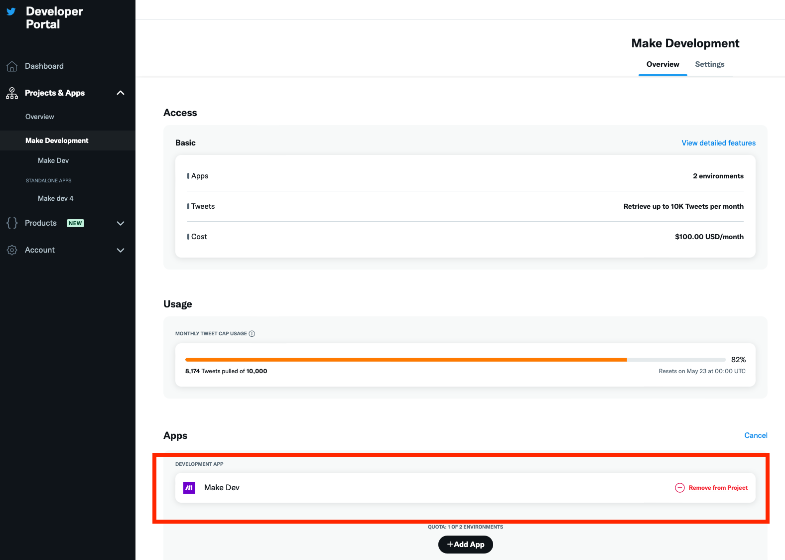
Task: Click Account in the sidebar
Action: pos(40,250)
